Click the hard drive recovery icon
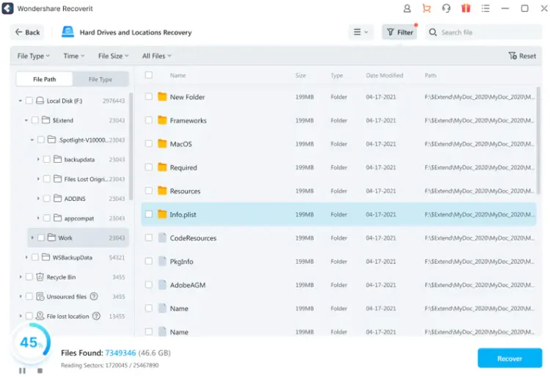 point(67,32)
